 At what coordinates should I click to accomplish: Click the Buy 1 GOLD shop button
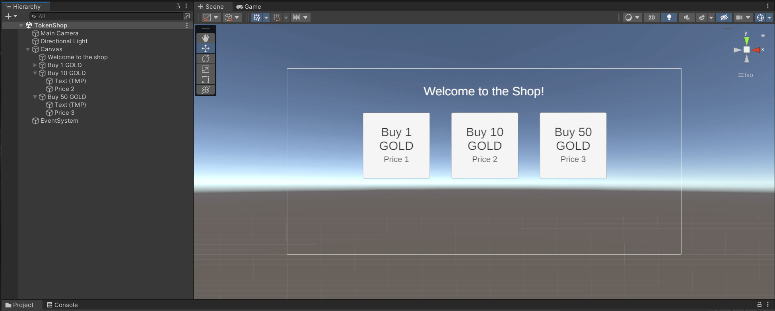396,145
